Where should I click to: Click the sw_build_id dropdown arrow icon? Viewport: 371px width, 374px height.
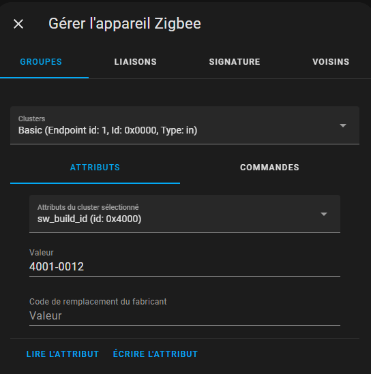click(x=324, y=214)
